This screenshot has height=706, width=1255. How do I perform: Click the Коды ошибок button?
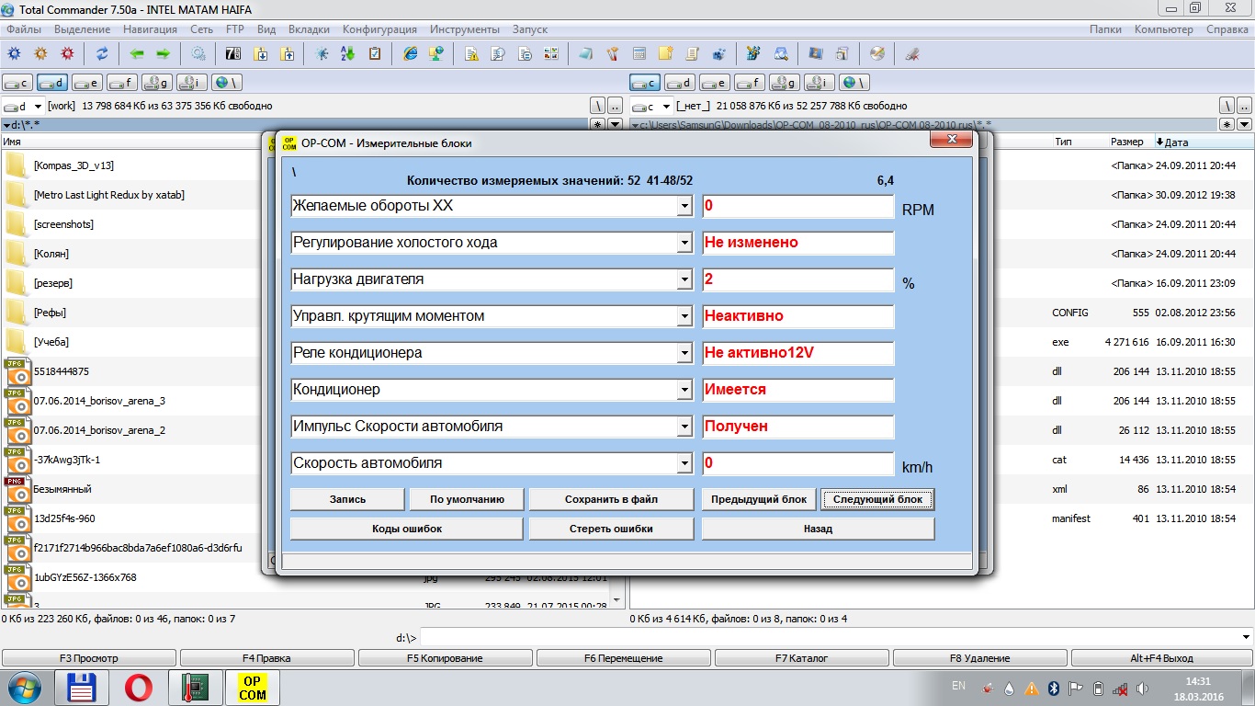click(x=406, y=529)
